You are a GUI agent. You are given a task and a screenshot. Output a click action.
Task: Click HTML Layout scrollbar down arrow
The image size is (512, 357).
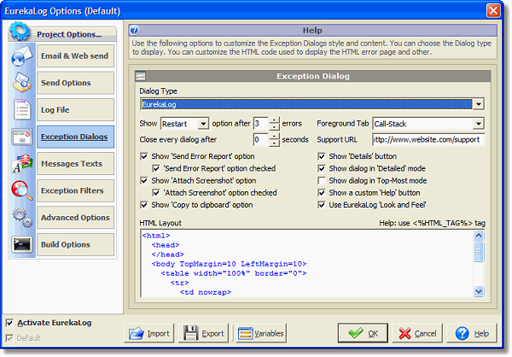pos(479,291)
